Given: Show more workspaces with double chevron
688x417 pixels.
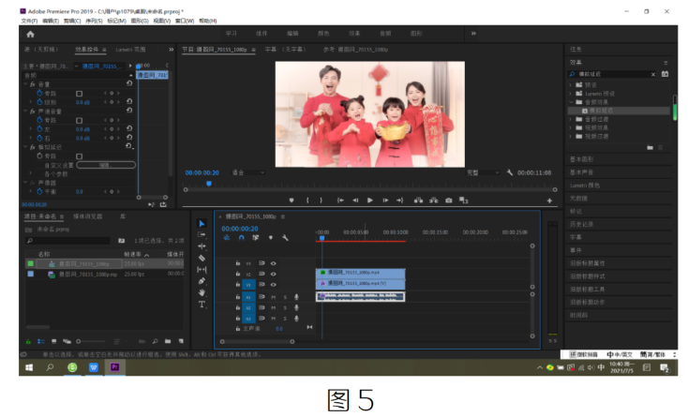Looking at the screenshot, I should tap(473, 34).
